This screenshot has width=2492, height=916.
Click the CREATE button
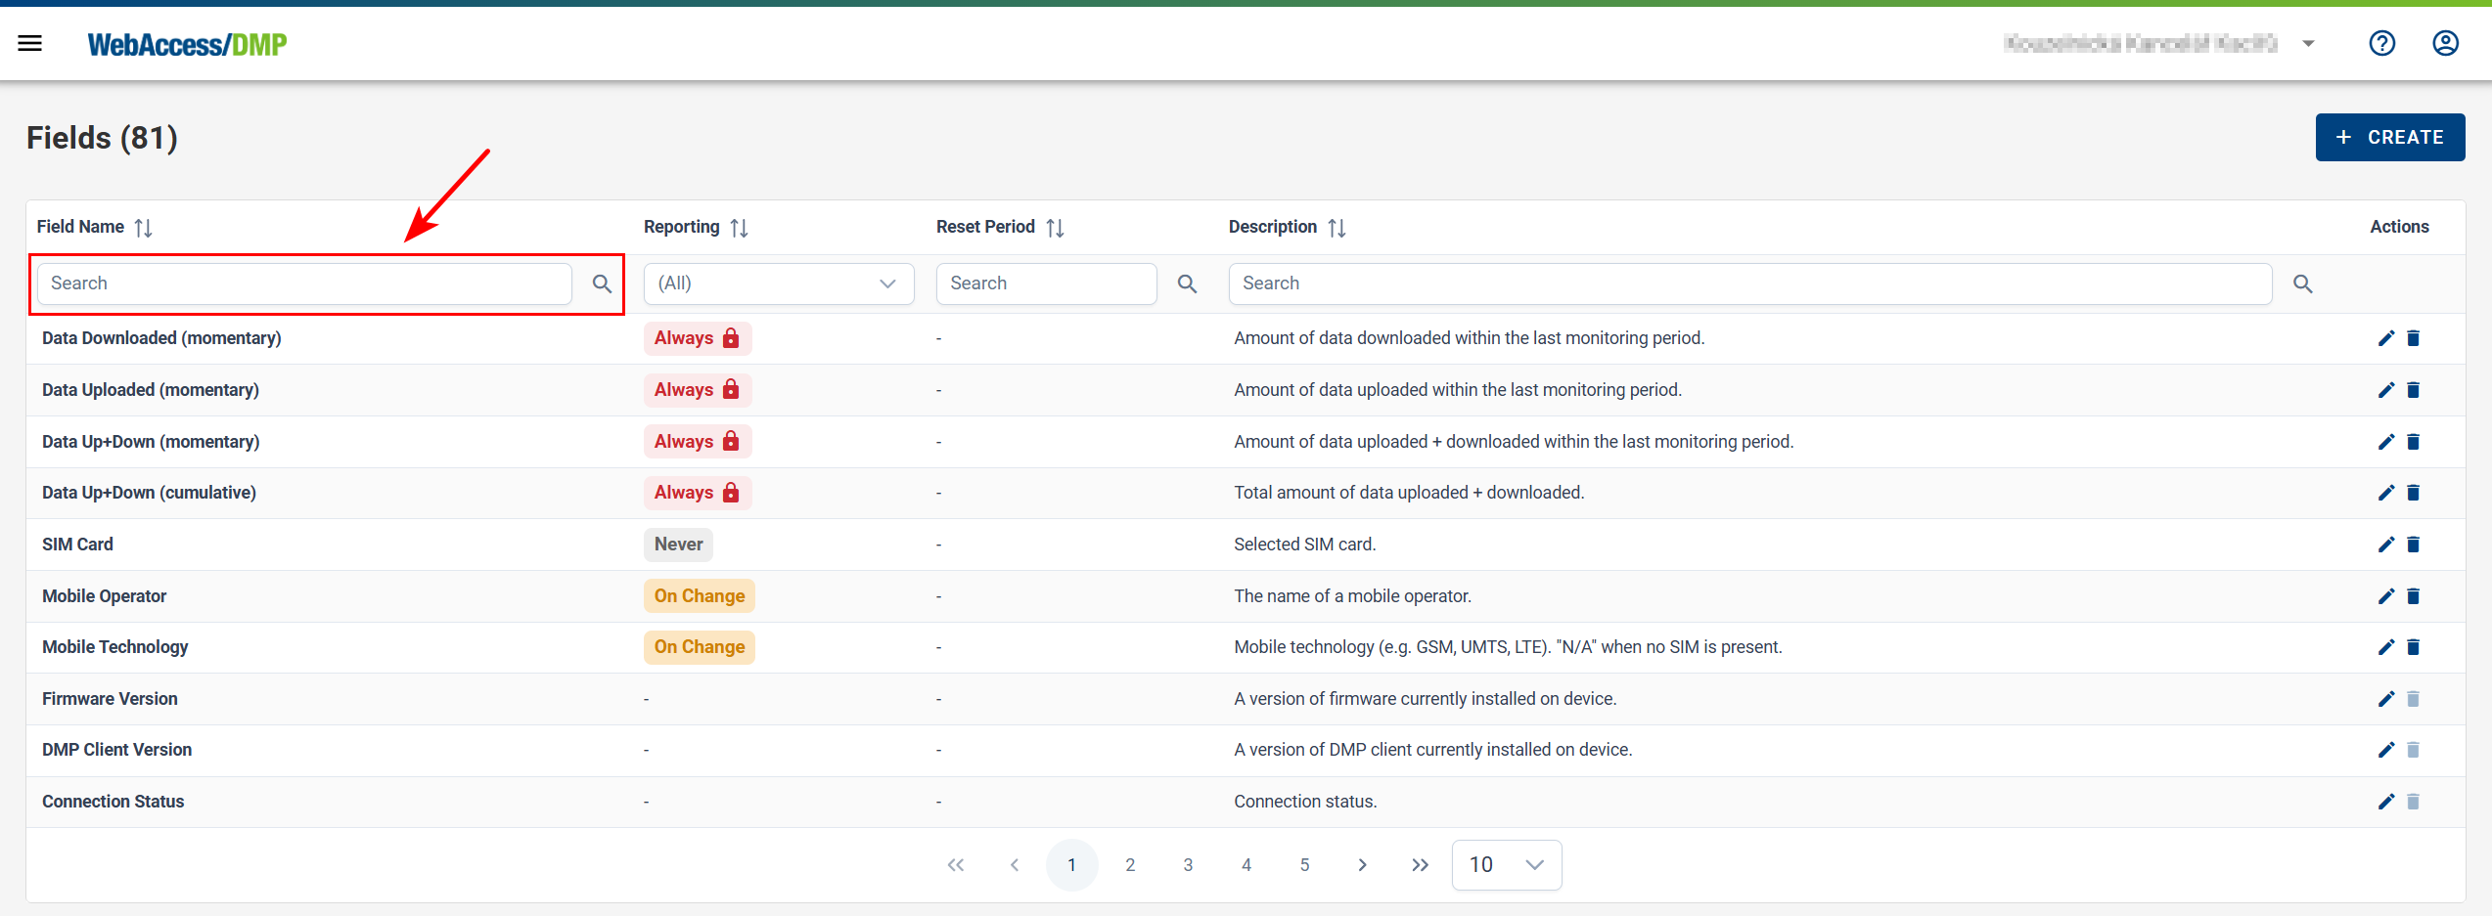(x=2389, y=138)
